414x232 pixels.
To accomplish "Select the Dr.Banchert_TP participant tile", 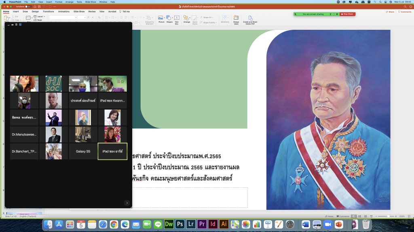I will [24, 151].
